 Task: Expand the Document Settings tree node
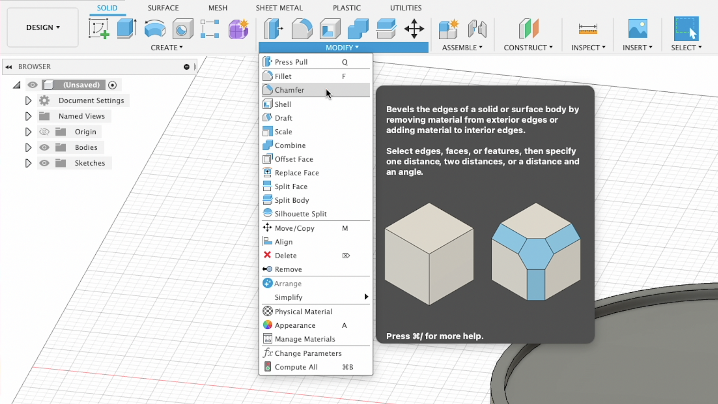28,100
